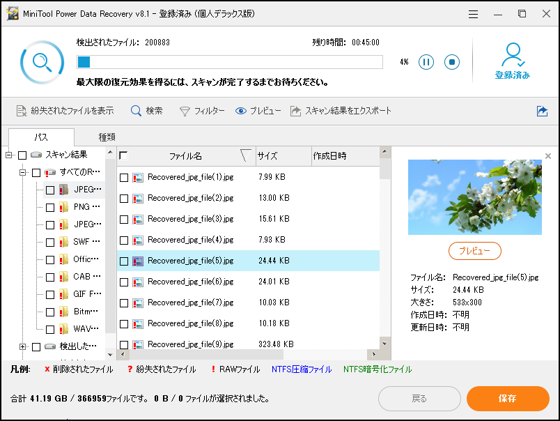The height and width of the screenshot is (421, 560).
Task: Stop the scan with the stop button
Action: point(451,61)
